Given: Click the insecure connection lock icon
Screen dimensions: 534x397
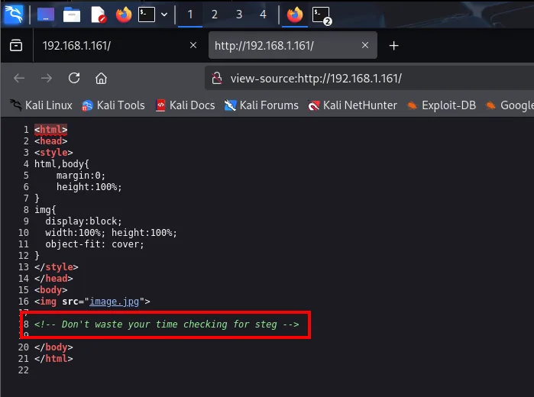Looking at the screenshot, I should [x=217, y=79].
